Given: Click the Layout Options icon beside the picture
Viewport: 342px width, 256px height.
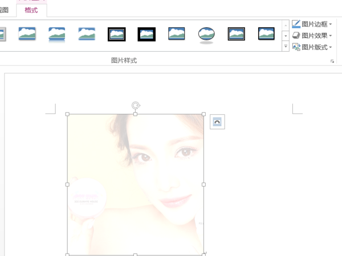Looking at the screenshot, I should (217, 121).
